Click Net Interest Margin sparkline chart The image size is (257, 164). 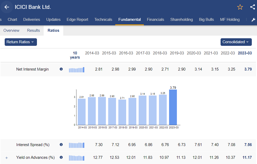point(76,70)
